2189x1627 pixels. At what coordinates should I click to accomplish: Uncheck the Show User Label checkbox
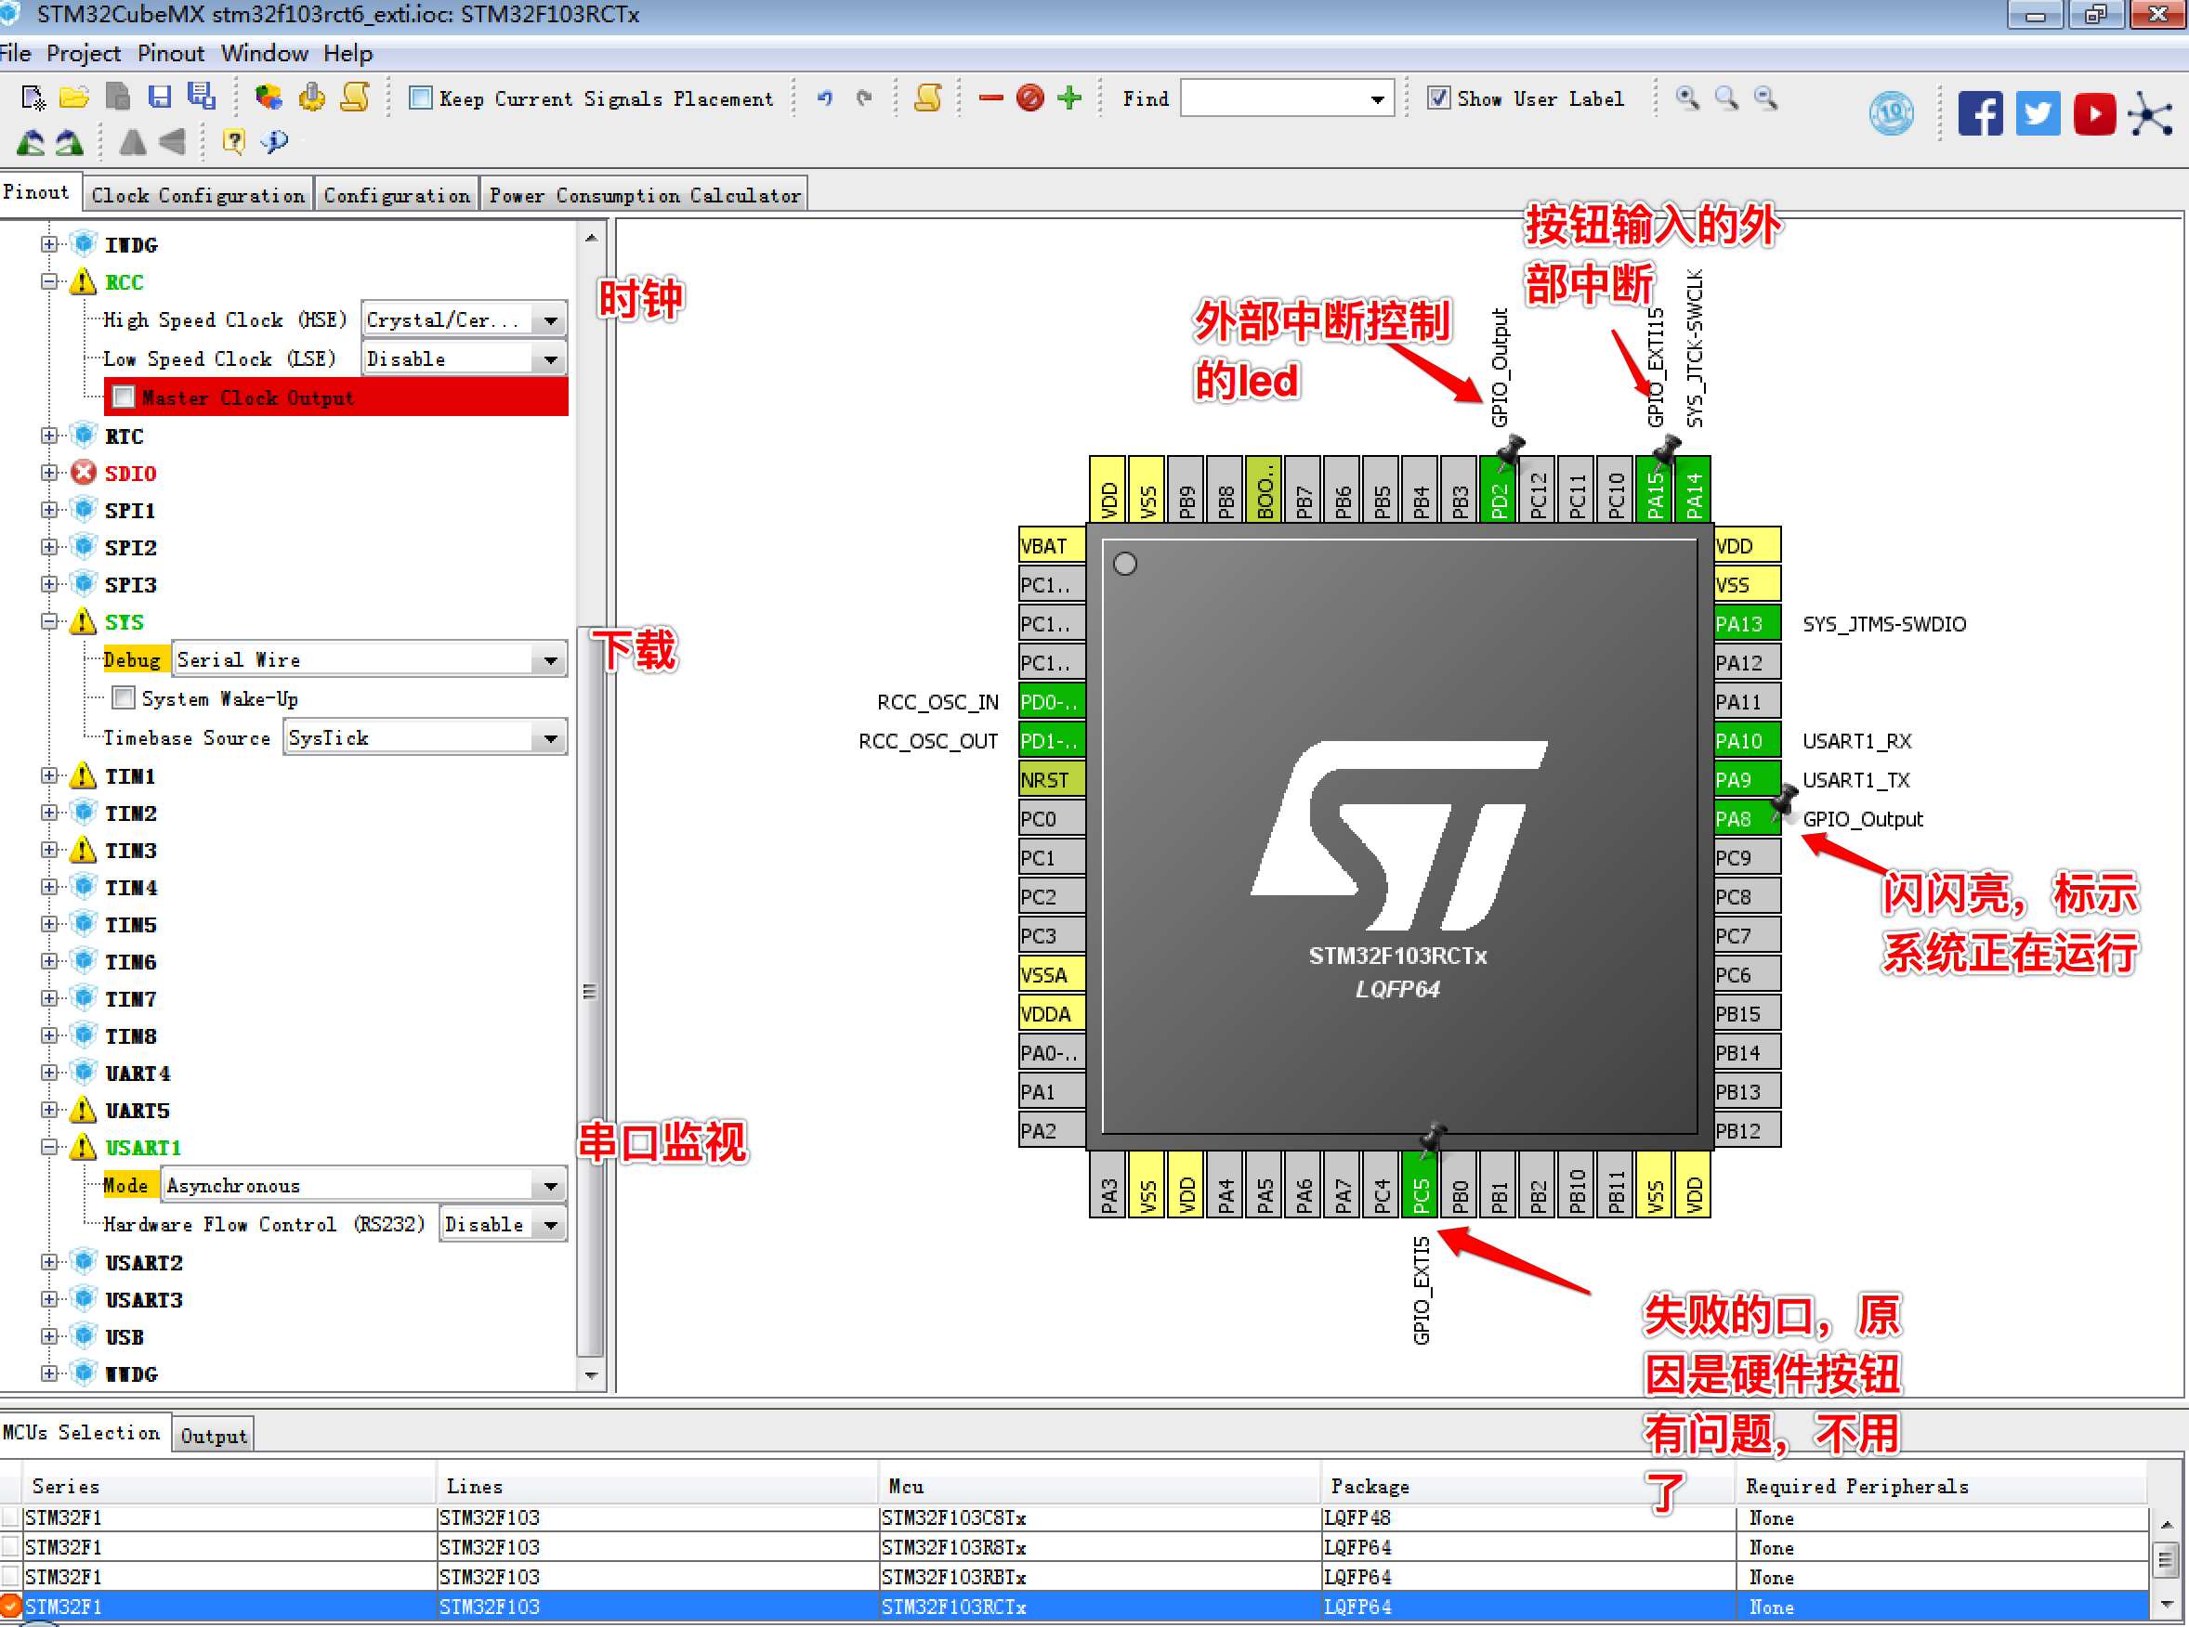(x=1438, y=98)
